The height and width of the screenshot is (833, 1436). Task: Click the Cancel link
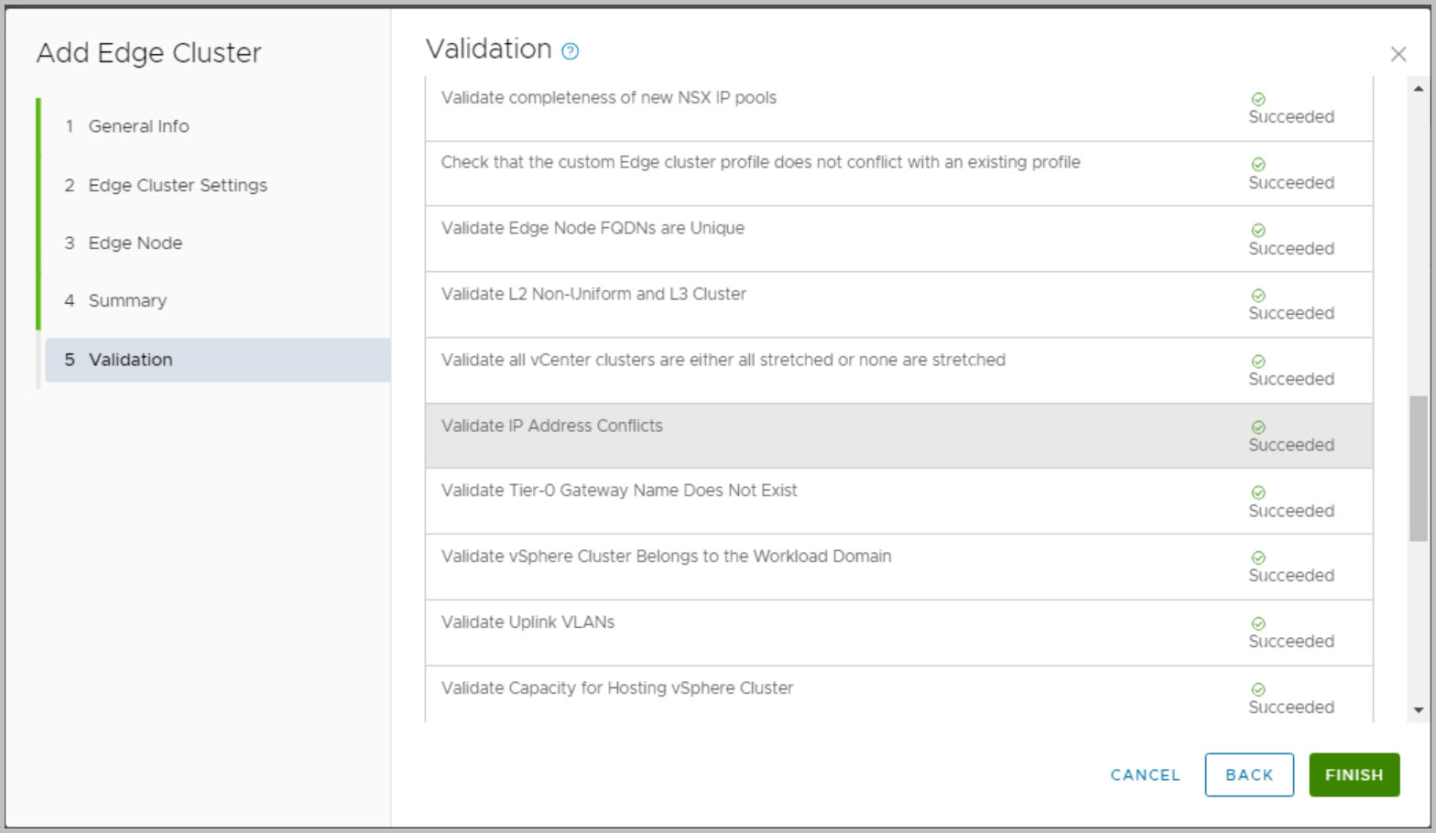pyautogui.click(x=1145, y=774)
